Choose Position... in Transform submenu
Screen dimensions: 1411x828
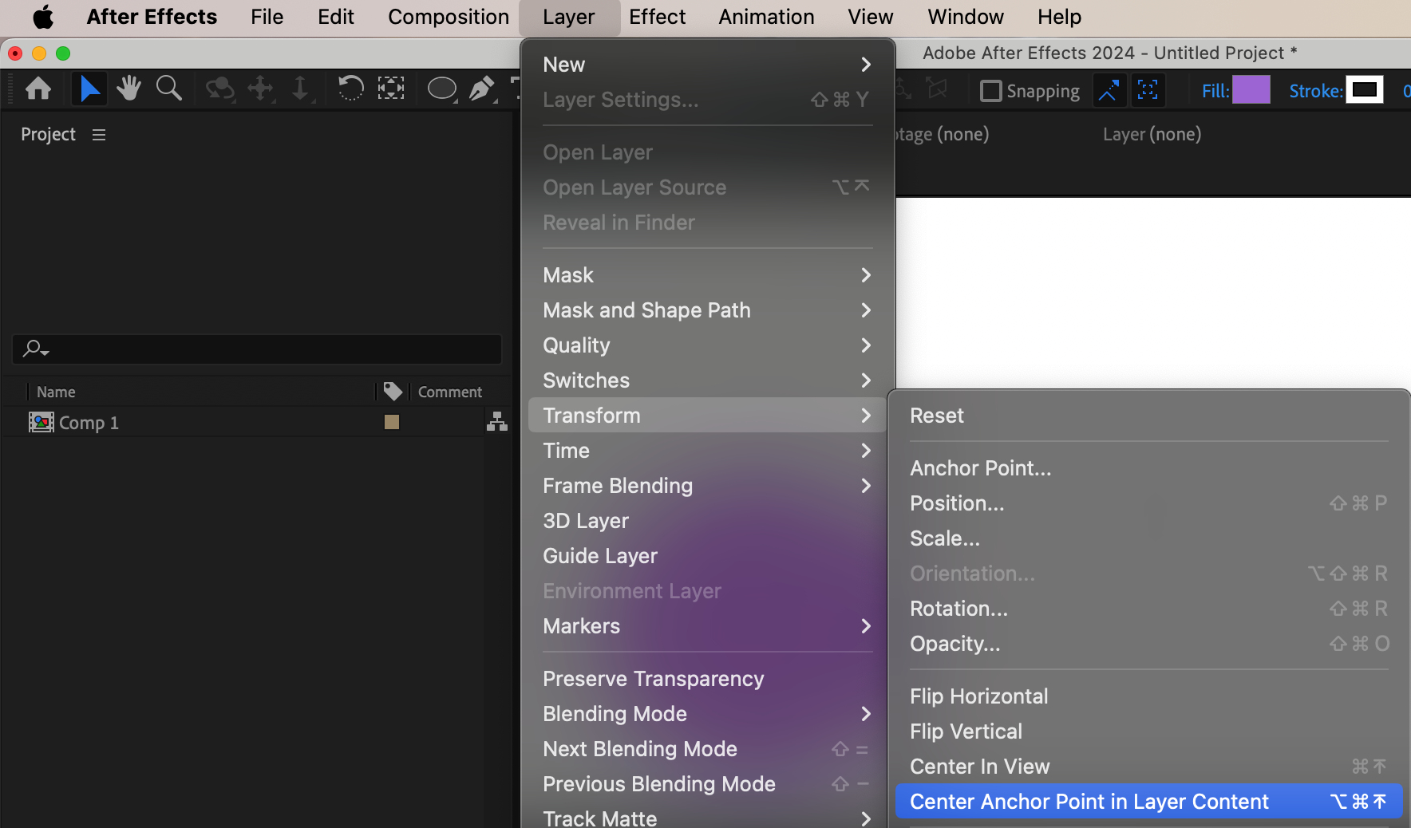(1149, 503)
